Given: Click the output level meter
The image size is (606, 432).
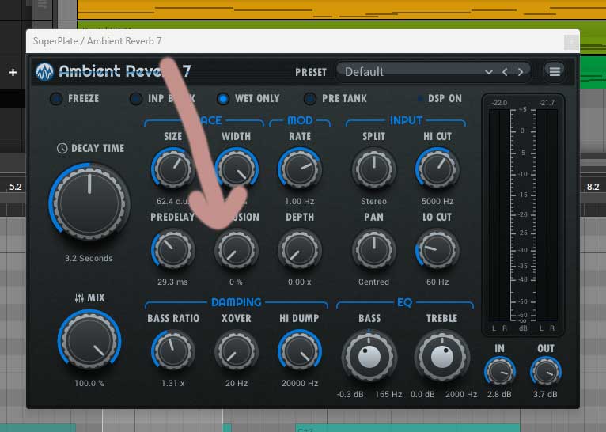Looking at the screenshot, I should pos(547,216).
